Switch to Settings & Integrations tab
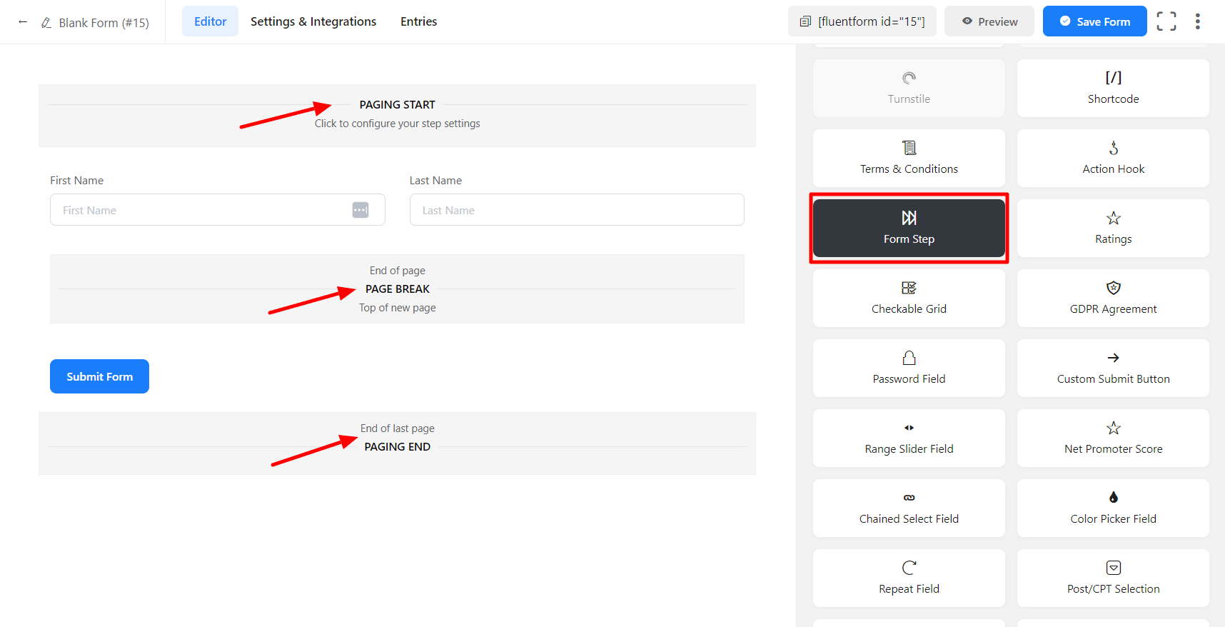 coord(313,21)
